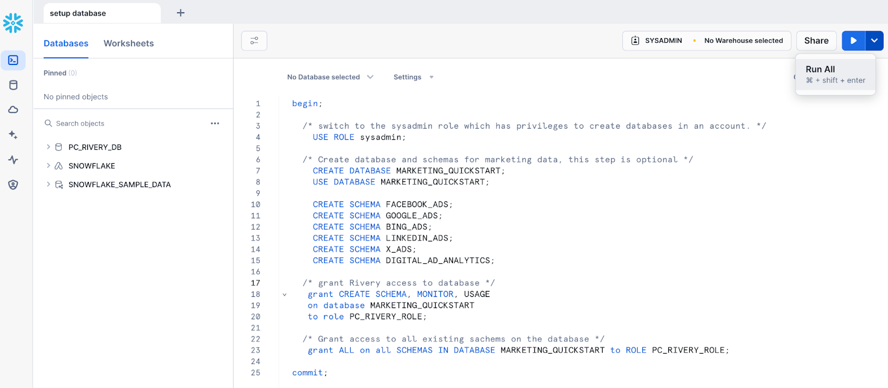
Task: Open the No Database selected dropdown
Action: 330,77
